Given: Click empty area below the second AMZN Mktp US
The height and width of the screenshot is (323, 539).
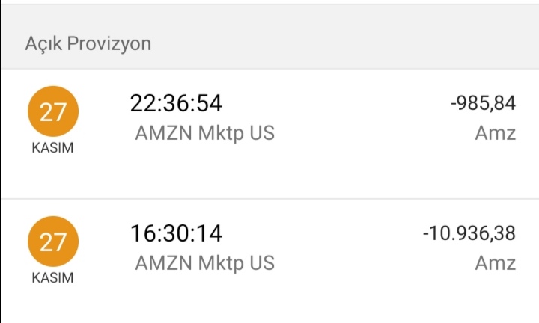Looking at the screenshot, I should tap(205, 297).
